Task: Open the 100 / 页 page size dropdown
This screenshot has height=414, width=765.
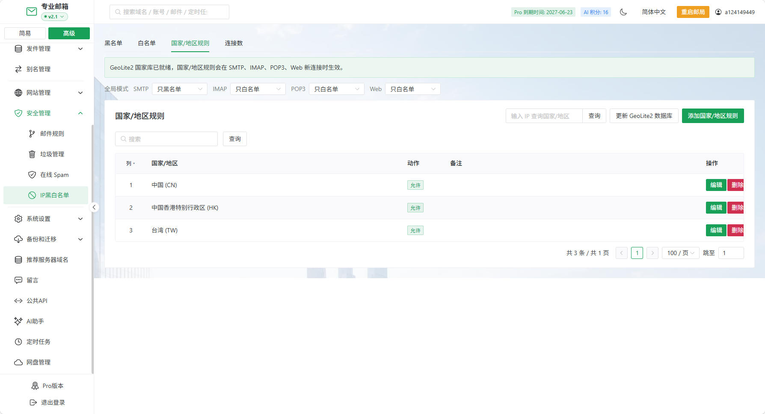Action: (x=681, y=253)
